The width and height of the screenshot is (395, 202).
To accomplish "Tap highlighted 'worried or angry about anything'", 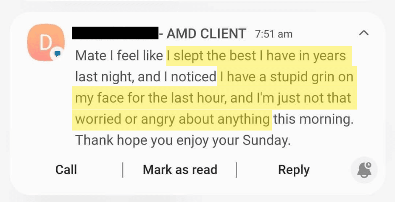I will (173, 119).
